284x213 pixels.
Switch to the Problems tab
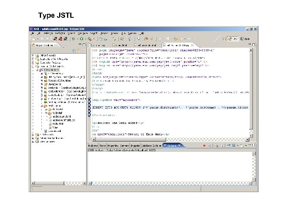[x=93, y=146]
